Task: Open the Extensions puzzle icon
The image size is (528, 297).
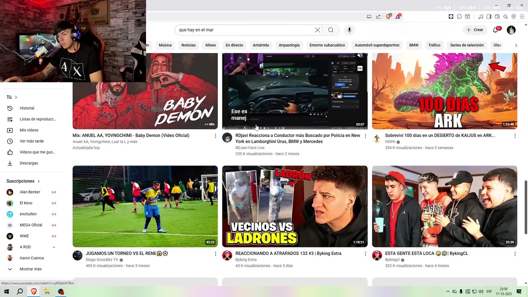Action: click(x=459, y=16)
